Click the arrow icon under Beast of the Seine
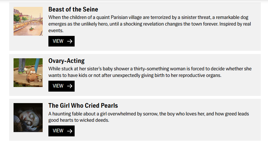 coord(69,41)
